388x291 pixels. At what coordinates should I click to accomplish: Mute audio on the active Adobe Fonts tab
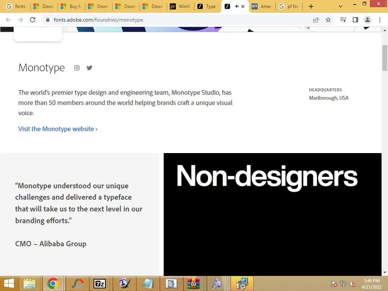pos(237,6)
